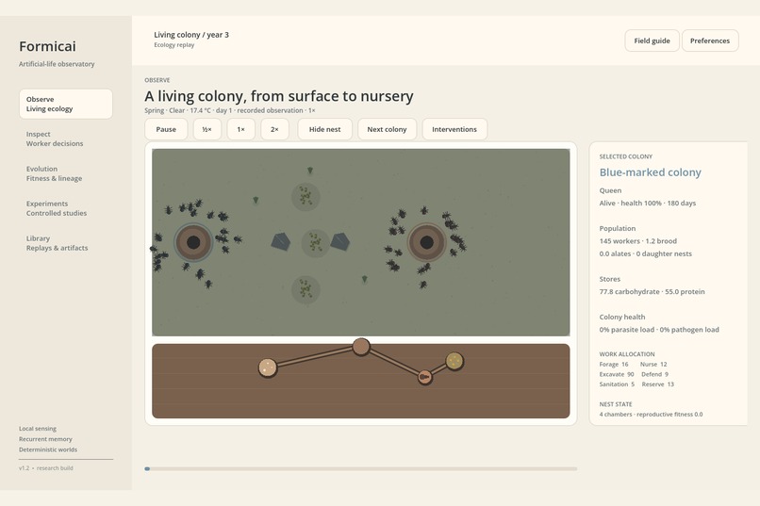Click 'Nurse 12' work allocation
The height and width of the screenshot is (506, 760).
point(653,364)
